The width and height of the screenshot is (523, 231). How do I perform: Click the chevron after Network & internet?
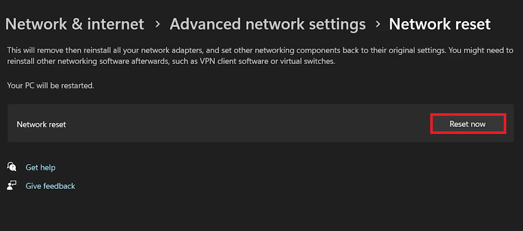(157, 24)
